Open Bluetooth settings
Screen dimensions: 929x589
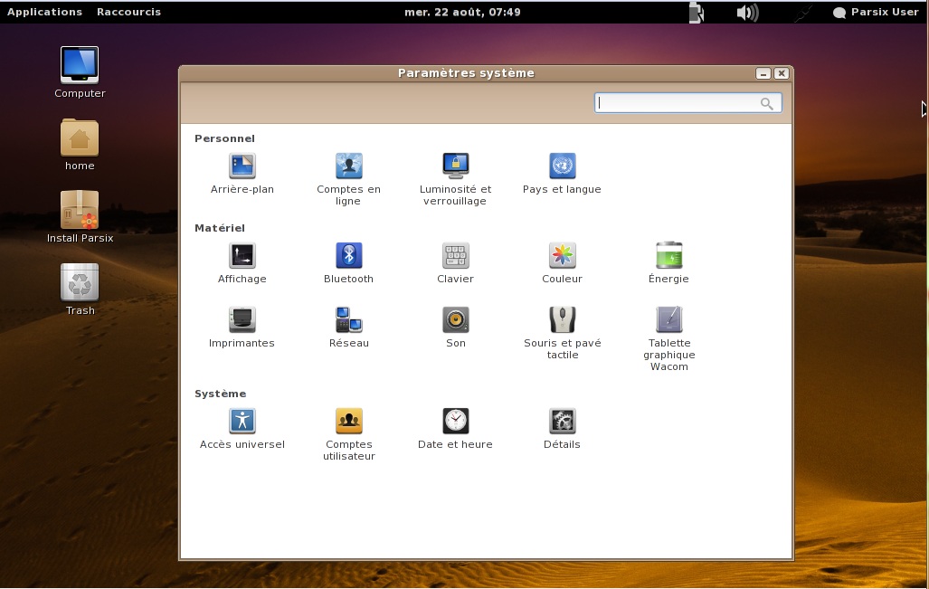pos(348,263)
